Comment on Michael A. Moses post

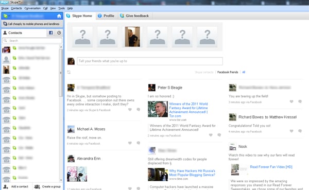(x=139, y=143)
